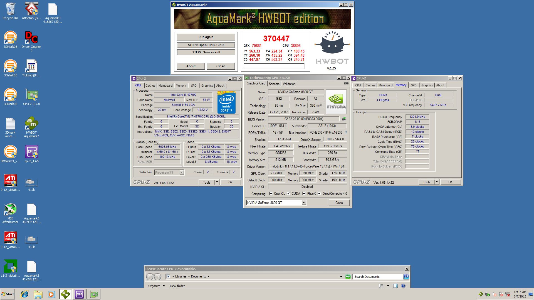This screenshot has height=300, width=534.
Task: Open the Processor #1 selection dropdown
Action: tap(182, 172)
